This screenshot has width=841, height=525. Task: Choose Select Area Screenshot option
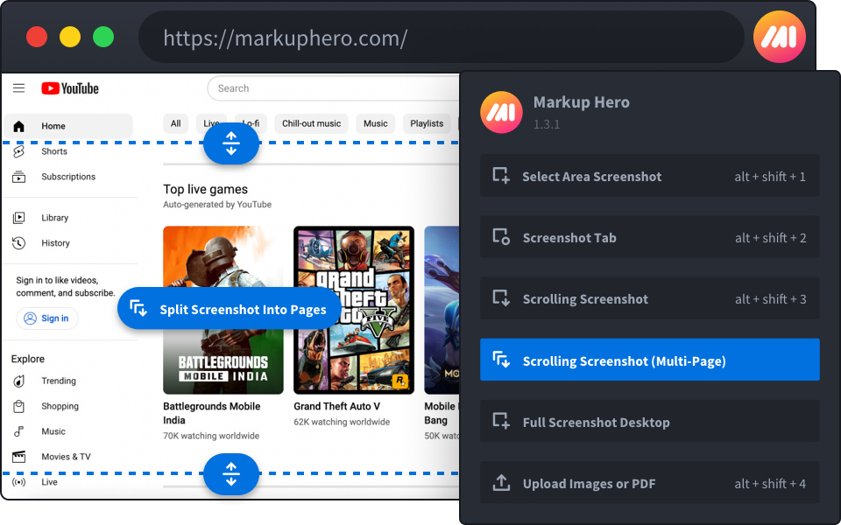(x=649, y=176)
